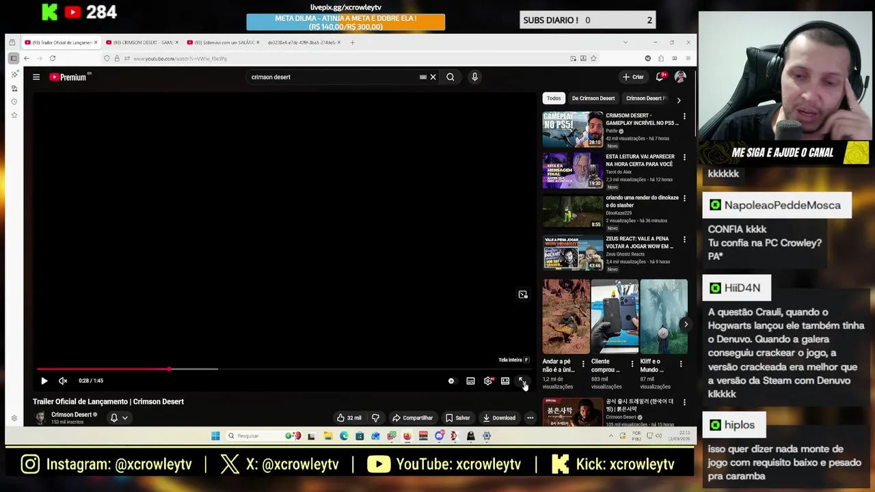
Task: Open the GAMEPLAY NO PS5 video thumbnail
Action: (x=573, y=129)
